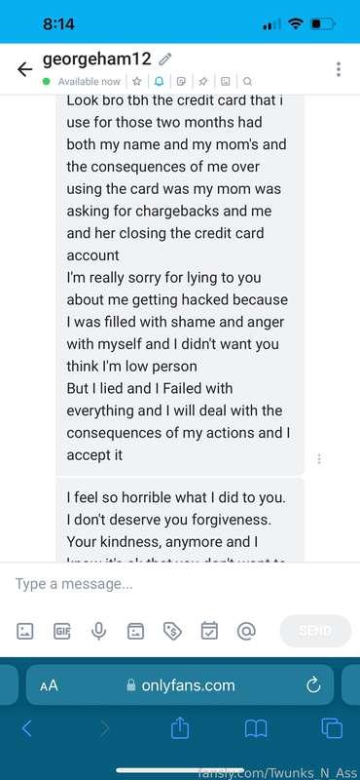Attach a photo with the image icon

tap(25, 631)
